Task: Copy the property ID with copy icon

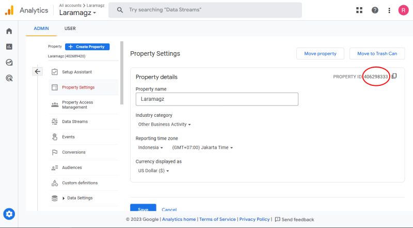Action: (394, 77)
